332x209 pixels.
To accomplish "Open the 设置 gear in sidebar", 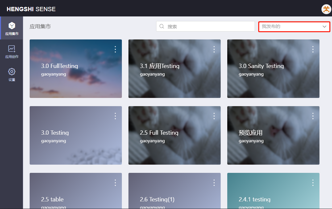I will 12,75.
